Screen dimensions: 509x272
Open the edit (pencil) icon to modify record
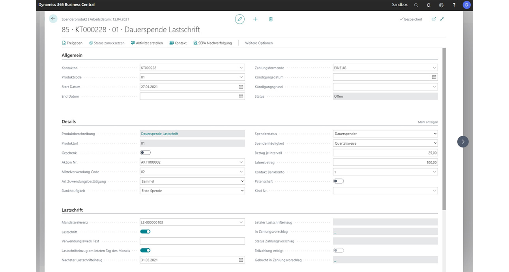tap(240, 19)
